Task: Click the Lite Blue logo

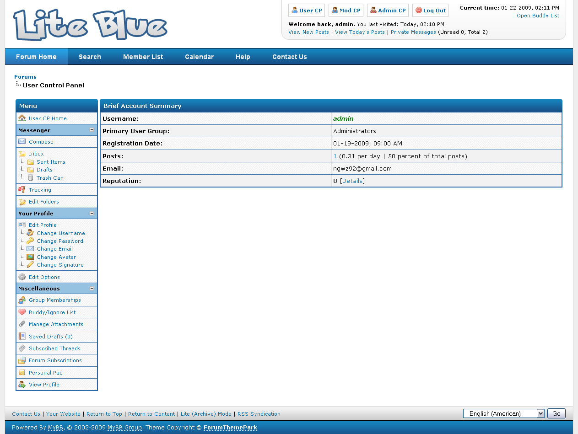Action: click(x=90, y=25)
